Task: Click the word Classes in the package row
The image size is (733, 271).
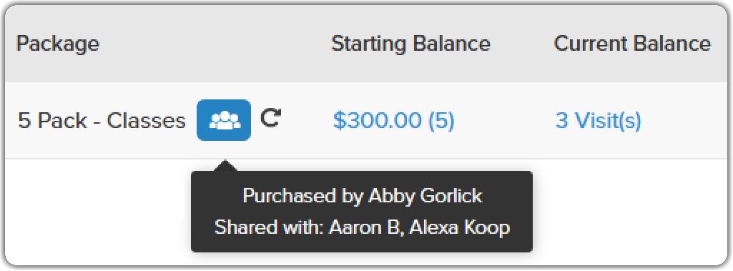Action: pos(147,121)
